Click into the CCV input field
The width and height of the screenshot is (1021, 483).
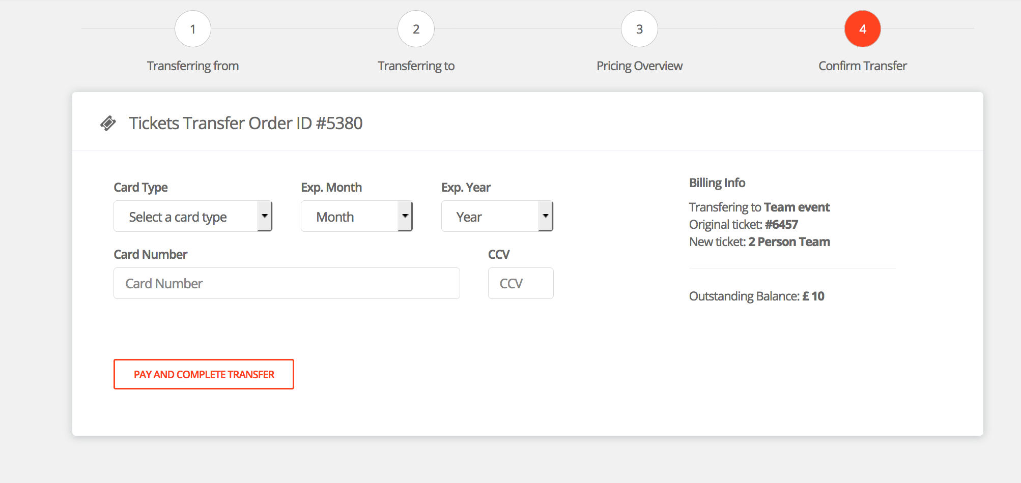click(520, 283)
